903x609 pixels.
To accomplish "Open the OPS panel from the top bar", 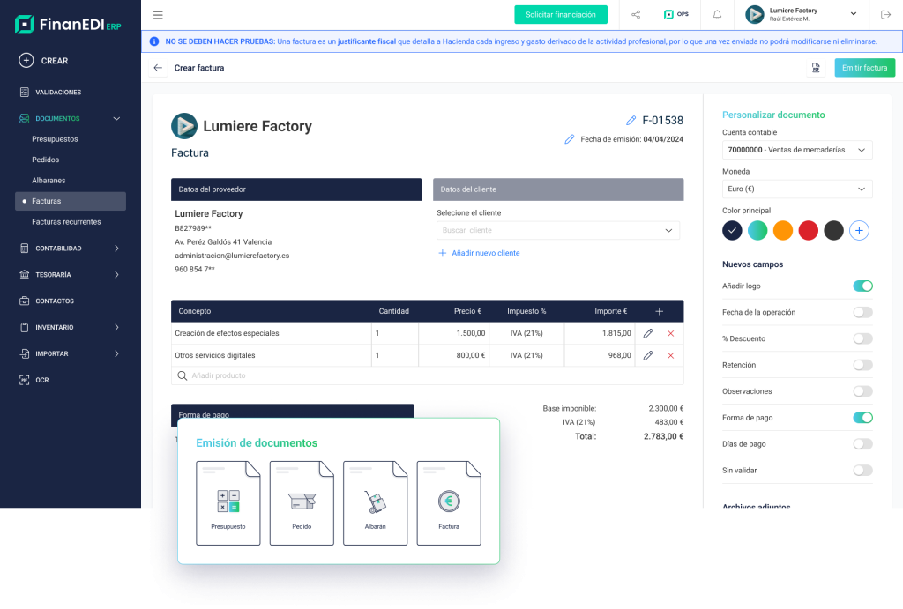I will [675, 15].
